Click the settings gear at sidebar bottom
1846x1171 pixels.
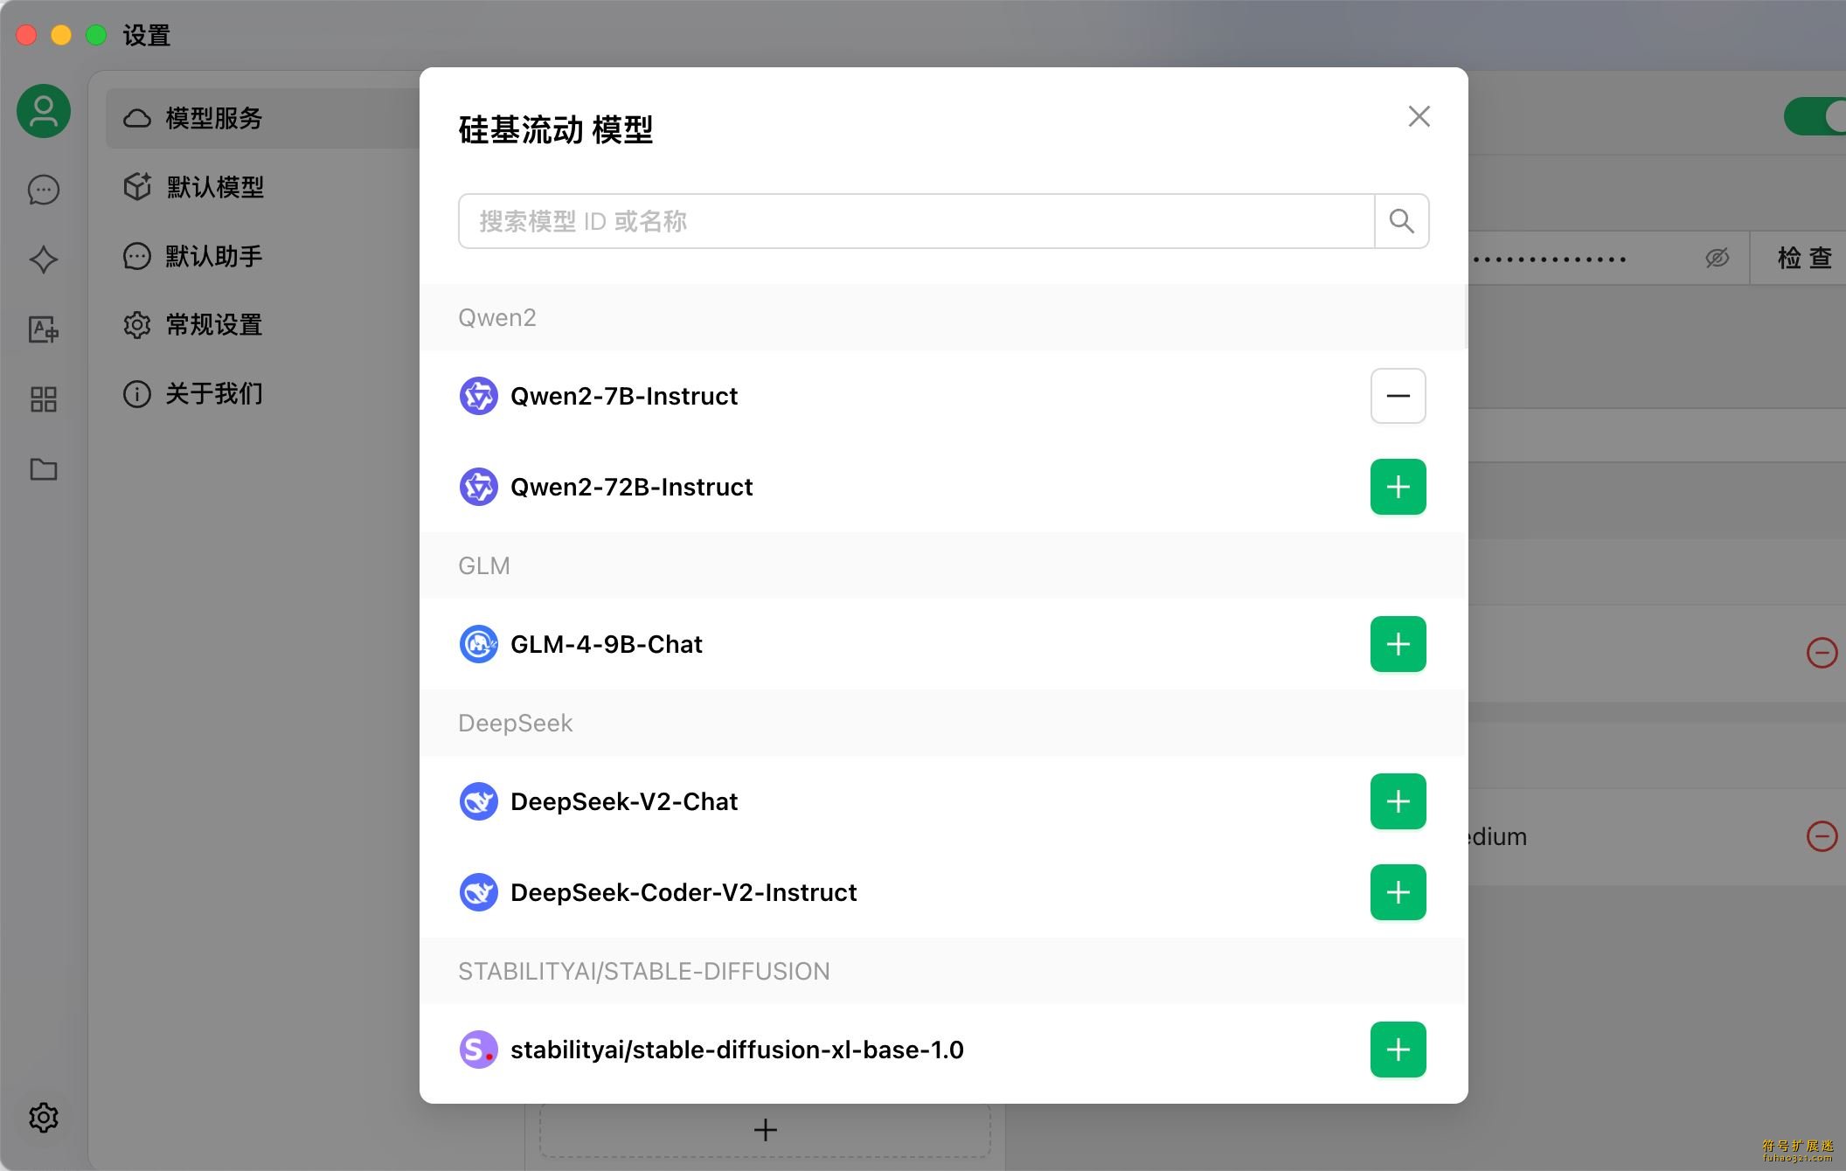pyautogui.click(x=44, y=1117)
